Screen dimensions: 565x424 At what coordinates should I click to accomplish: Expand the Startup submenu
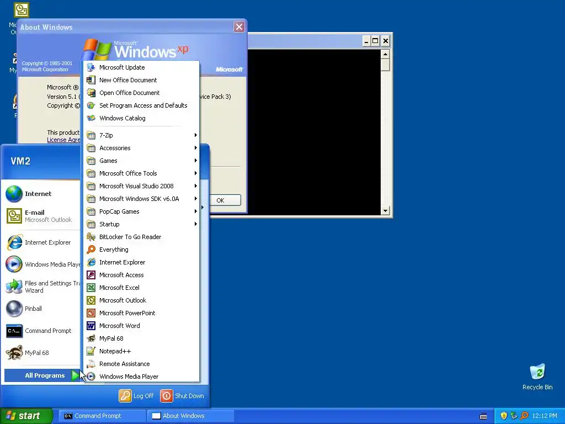click(142, 224)
